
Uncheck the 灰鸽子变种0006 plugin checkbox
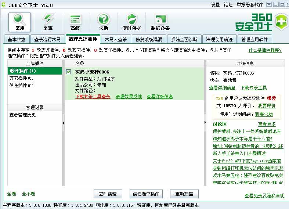[68, 72]
